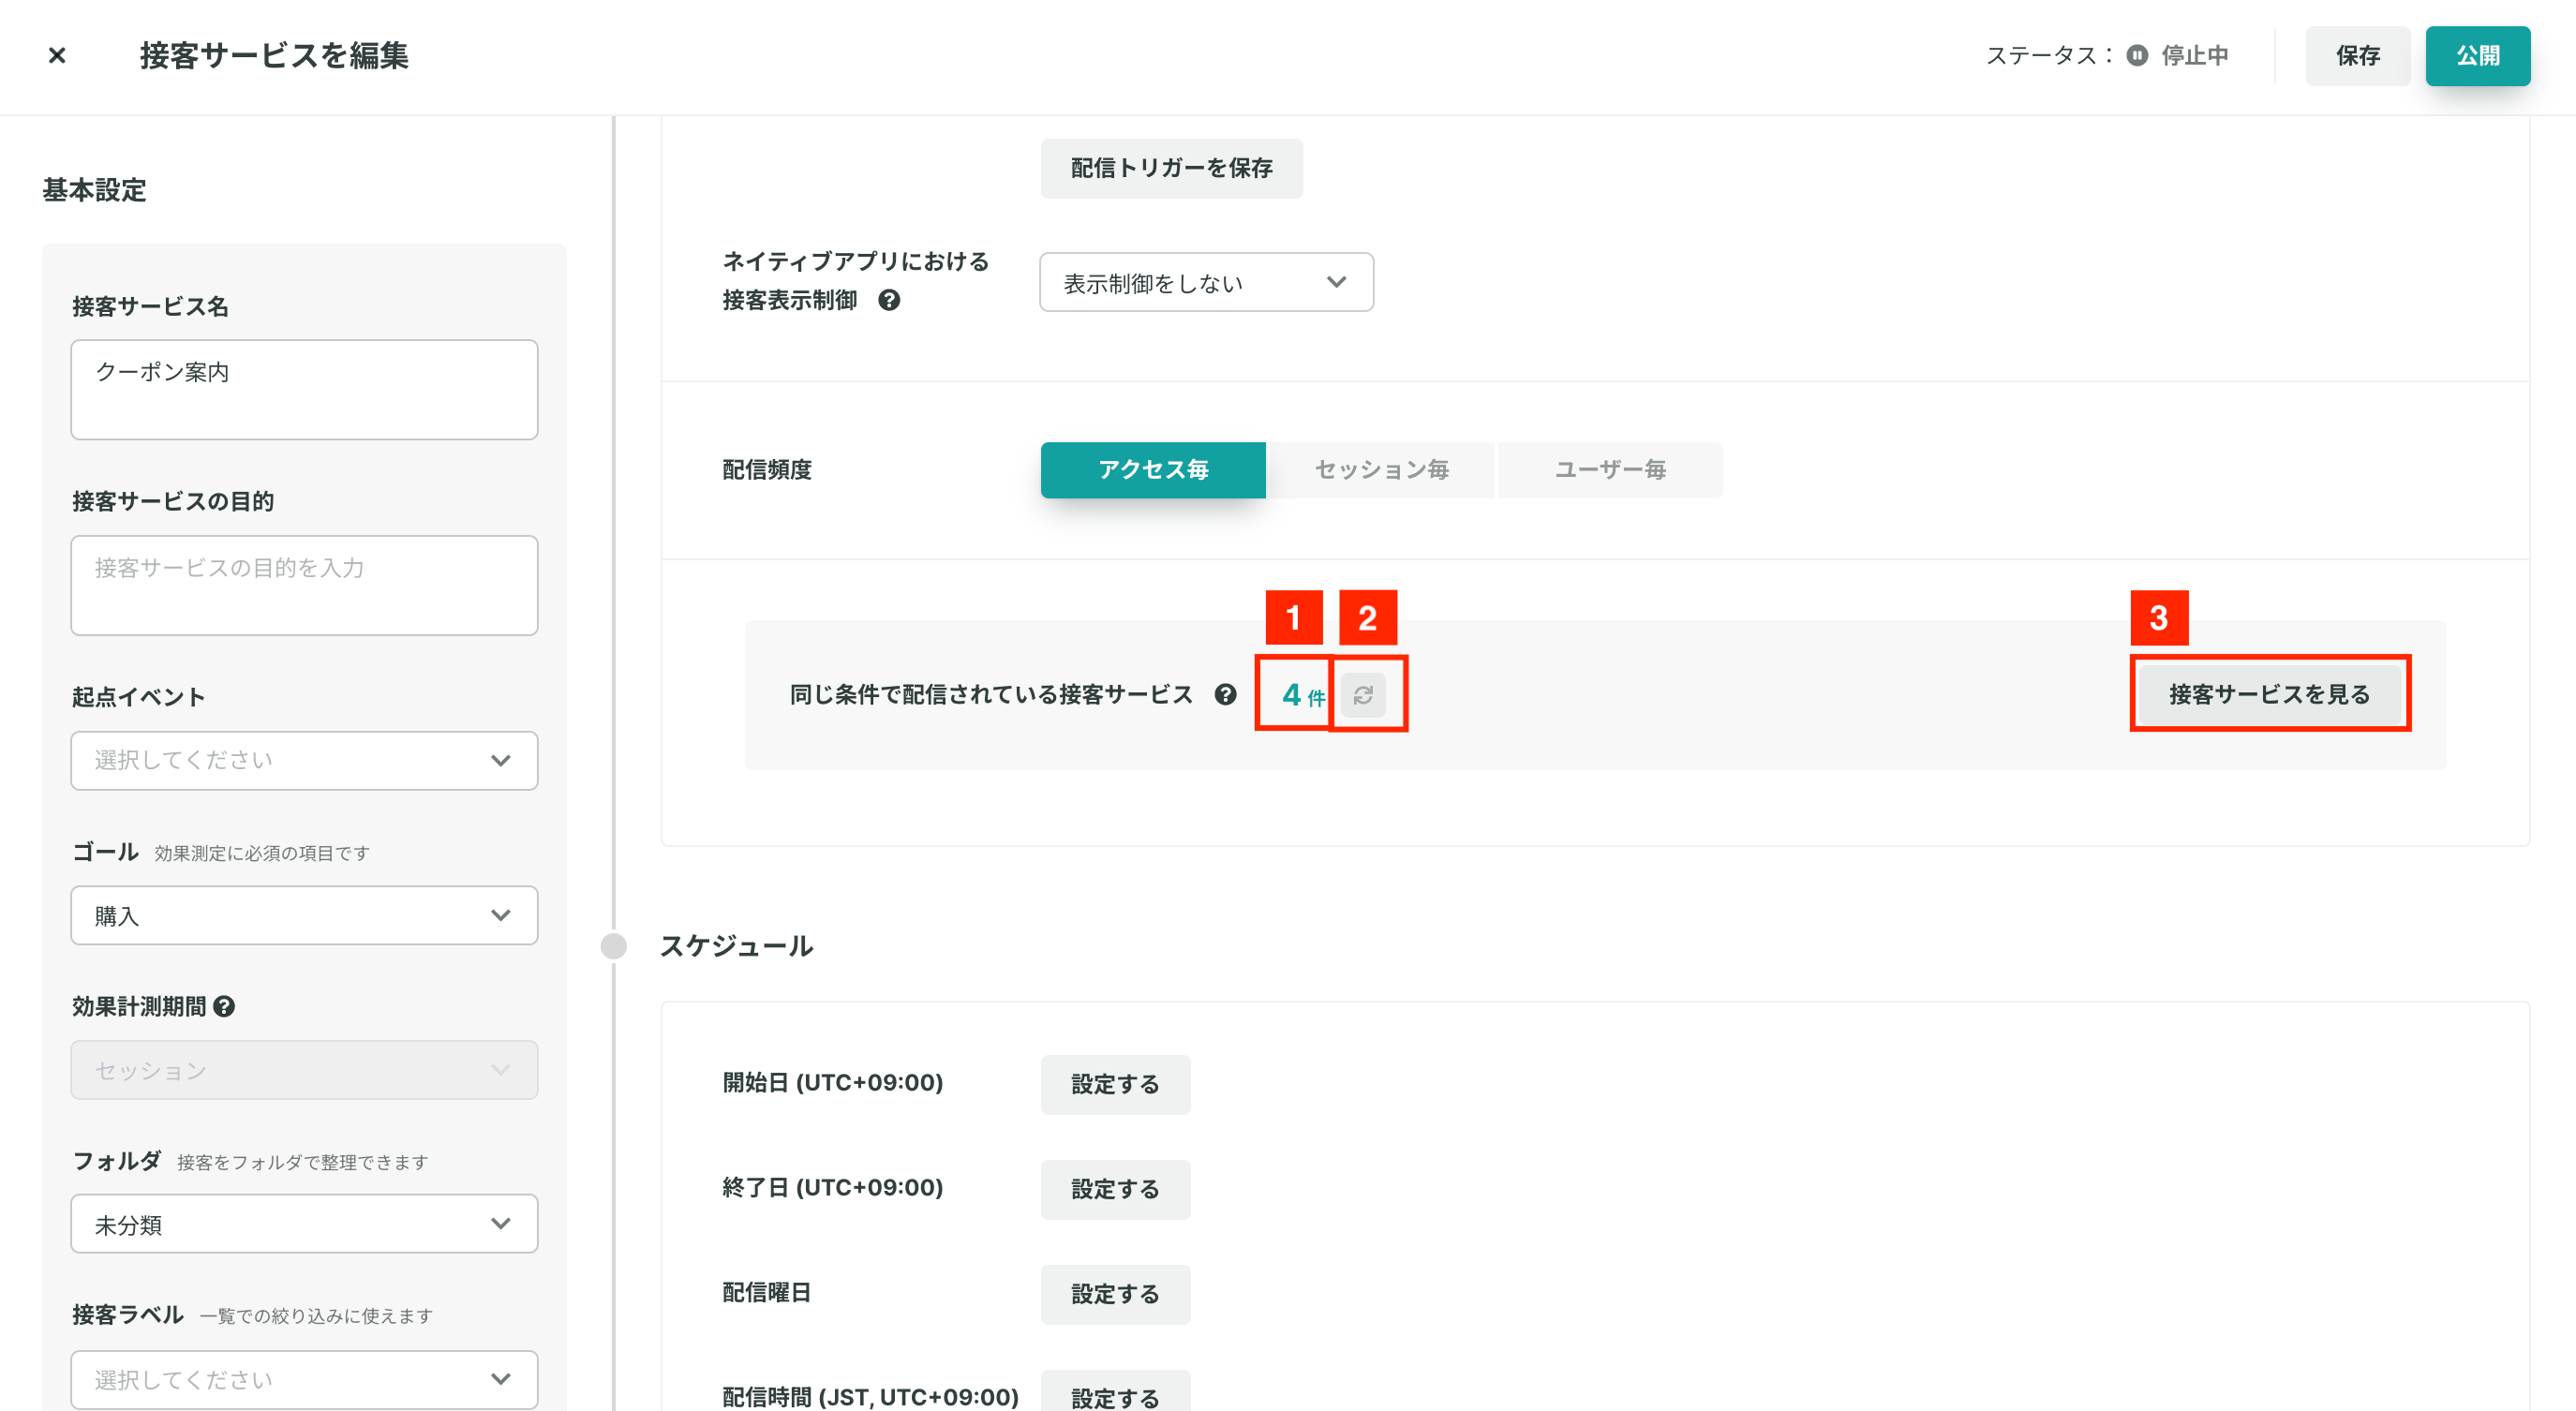Click the スケジュール heading
This screenshot has height=1411, width=2576.
736,946
